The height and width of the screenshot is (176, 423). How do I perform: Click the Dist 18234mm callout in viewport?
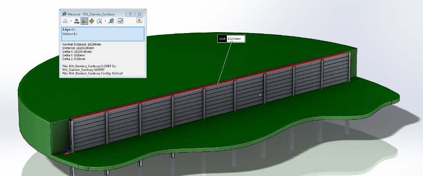231,39
